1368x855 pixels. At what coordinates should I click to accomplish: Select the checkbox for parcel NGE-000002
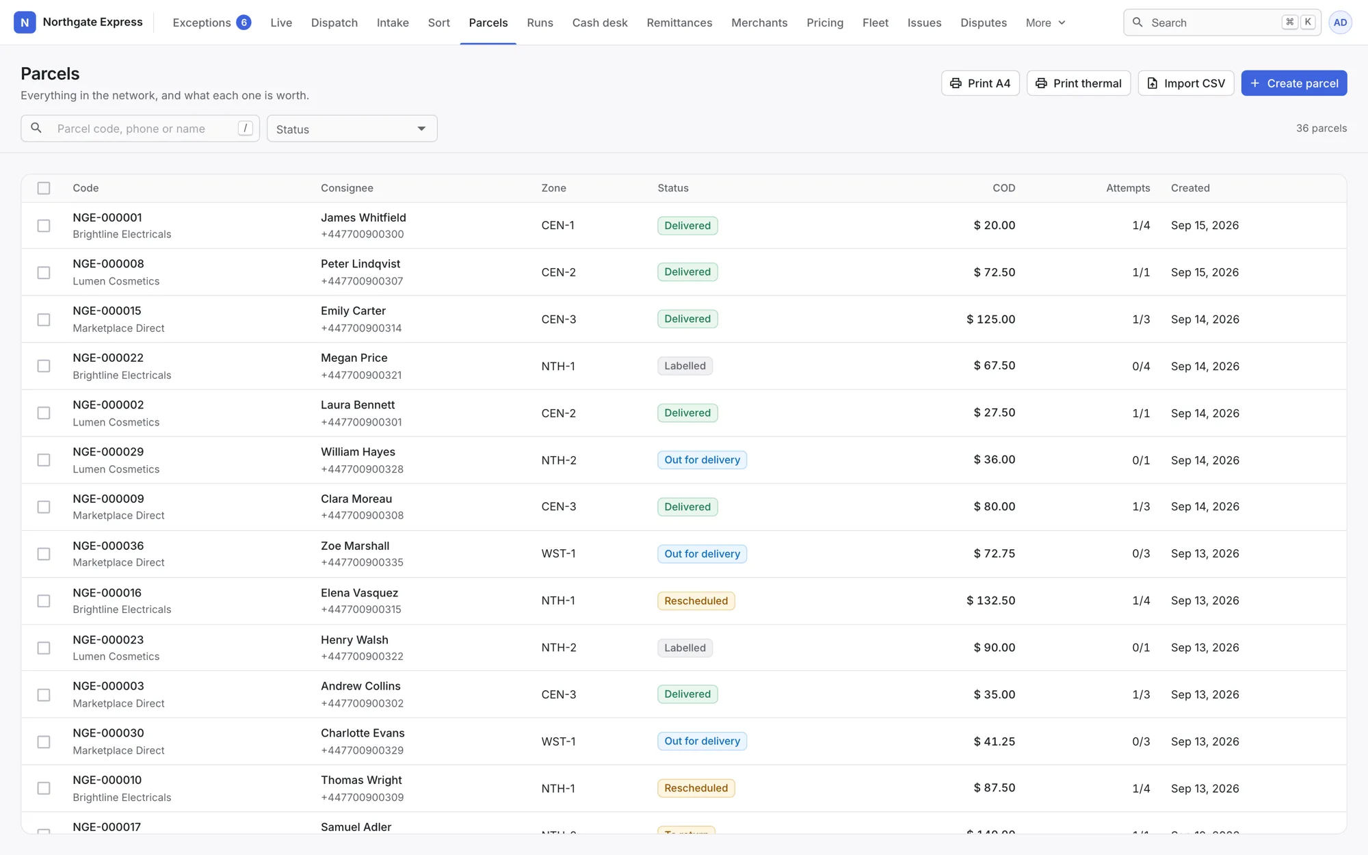44,413
